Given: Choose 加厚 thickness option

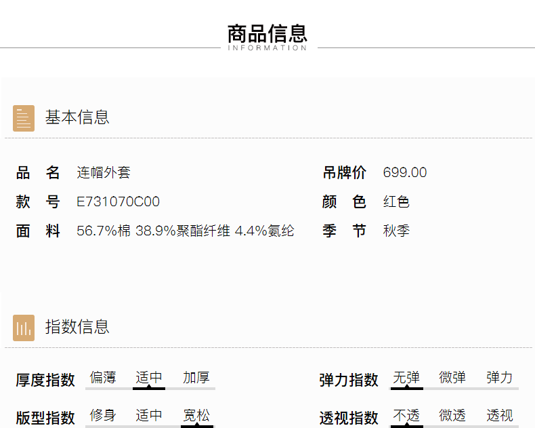Looking at the screenshot, I should 196,377.
